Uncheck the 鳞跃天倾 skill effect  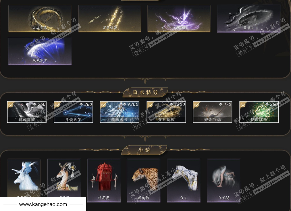[x=103, y=105]
